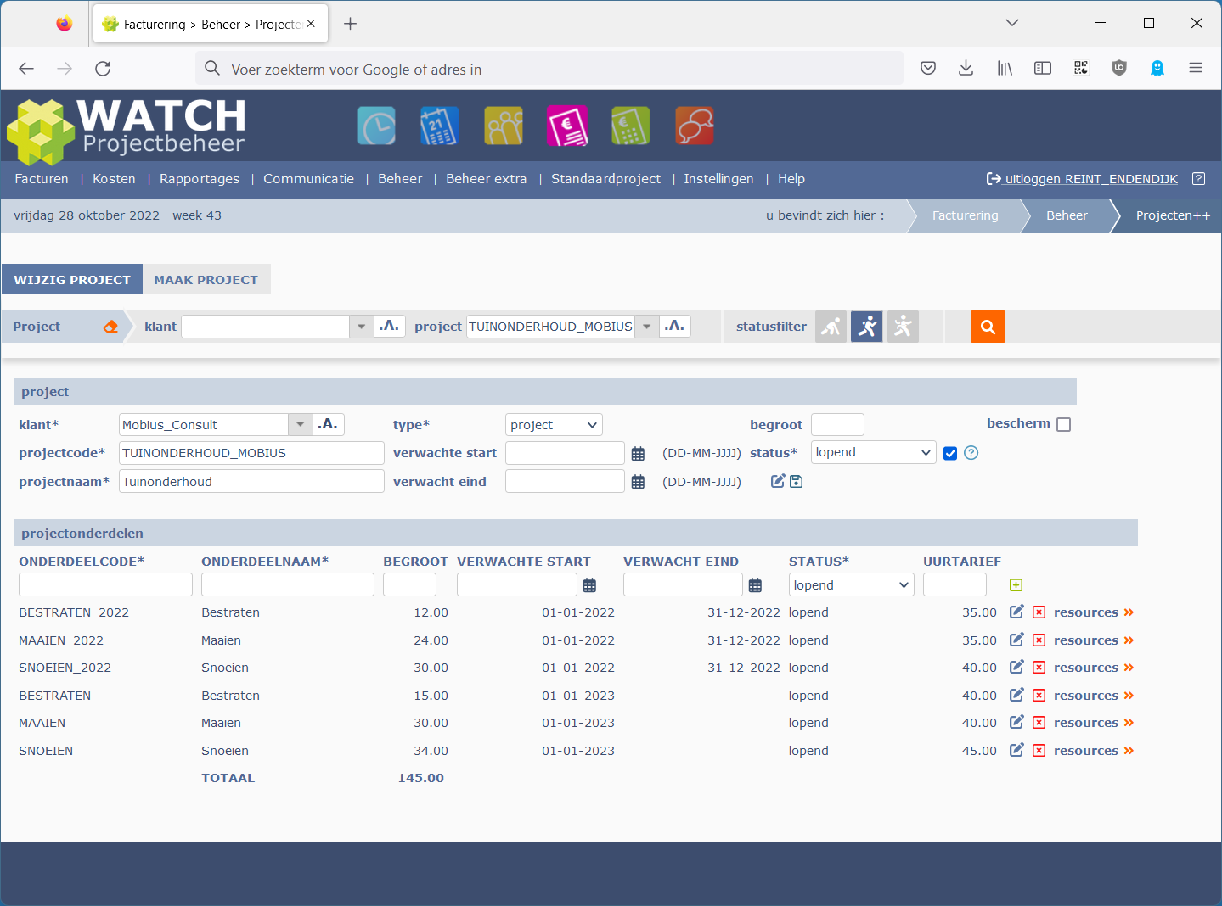1222x906 pixels.
Task: Open the blue calendar planning module icon
Action: pos(440,126)
